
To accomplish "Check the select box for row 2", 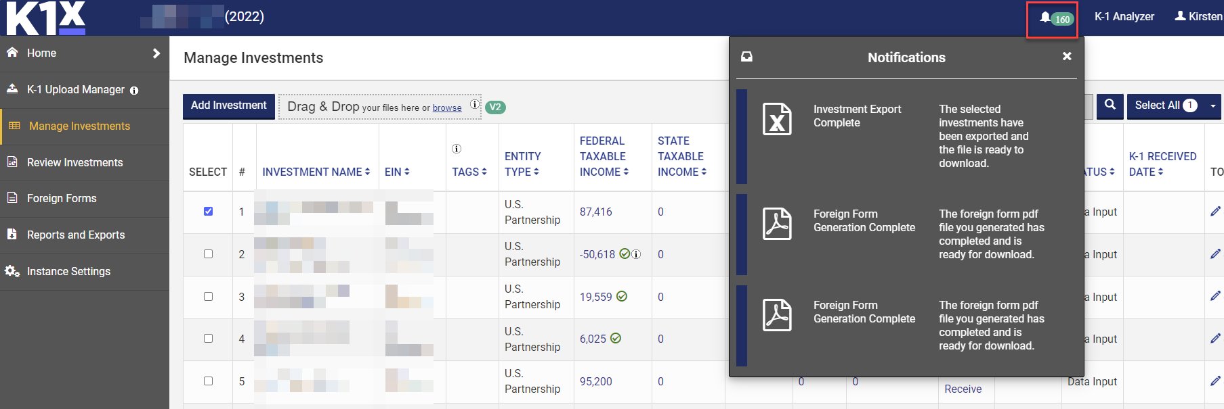I will tap(209, 254).
